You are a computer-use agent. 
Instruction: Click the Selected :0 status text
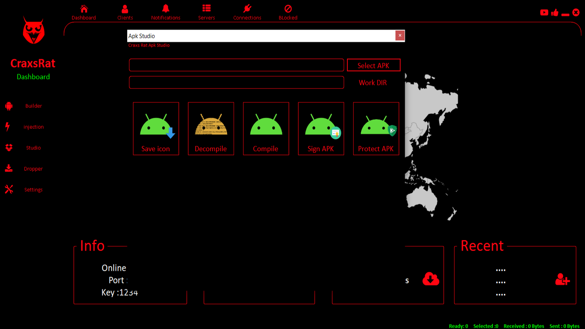pos(486,326)
